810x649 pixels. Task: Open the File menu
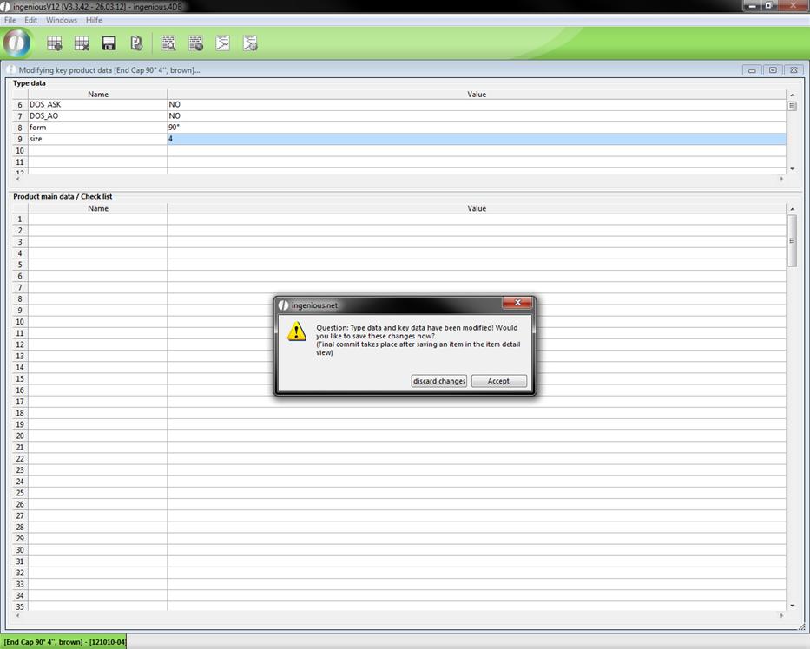pos(10,20)
